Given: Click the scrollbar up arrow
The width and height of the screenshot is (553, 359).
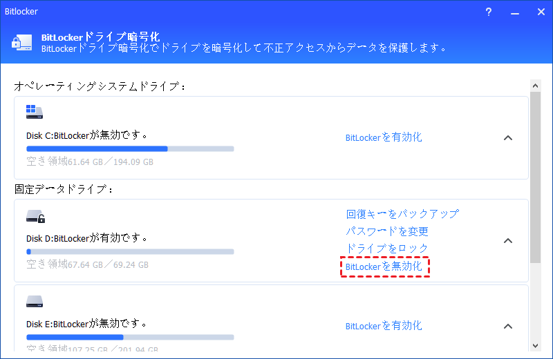Looking at the screenshot, I should [x=534, y=86].
